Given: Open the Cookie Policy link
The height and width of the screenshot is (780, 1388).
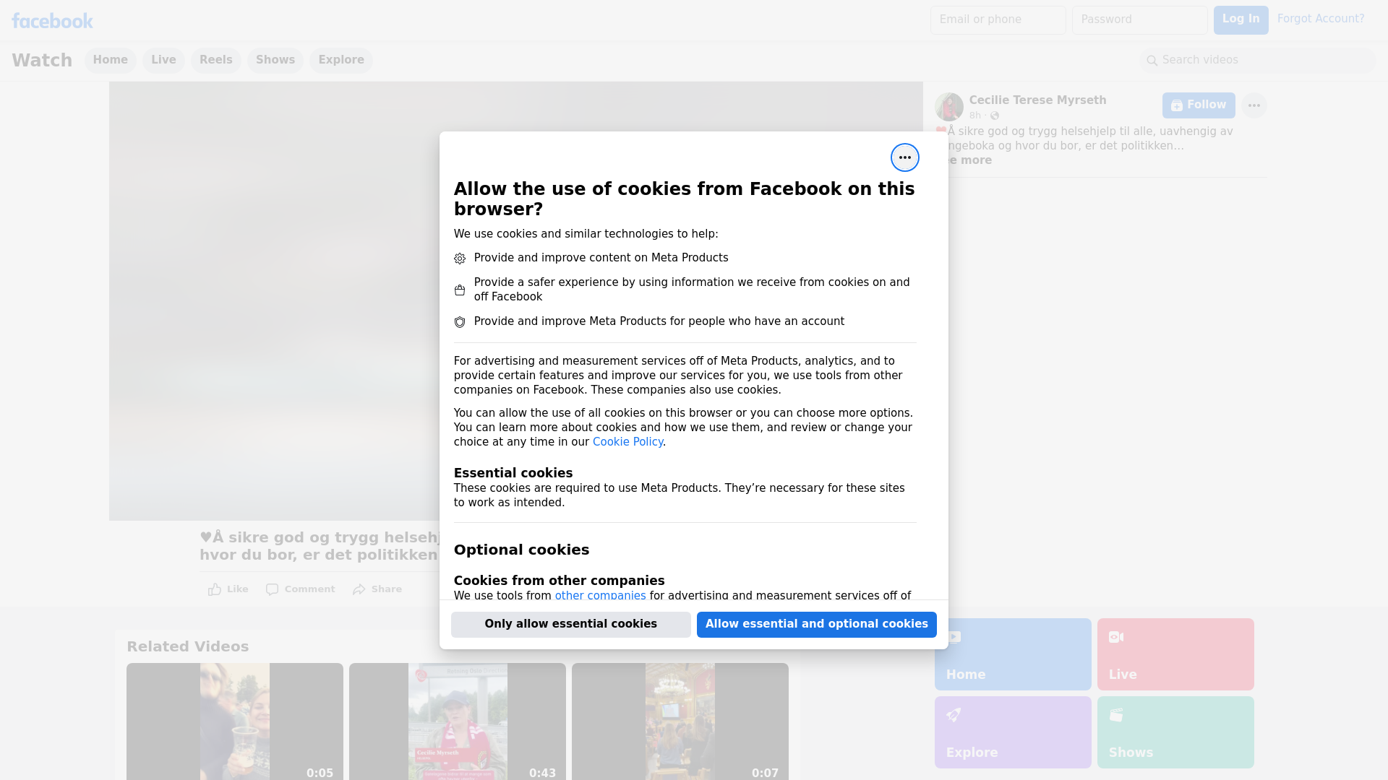Looking at the screenshot, I should [627, 442].
